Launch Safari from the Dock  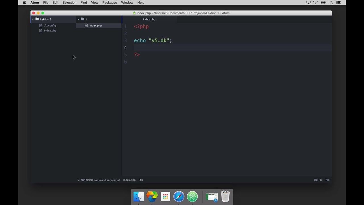(x=179, y=196)
